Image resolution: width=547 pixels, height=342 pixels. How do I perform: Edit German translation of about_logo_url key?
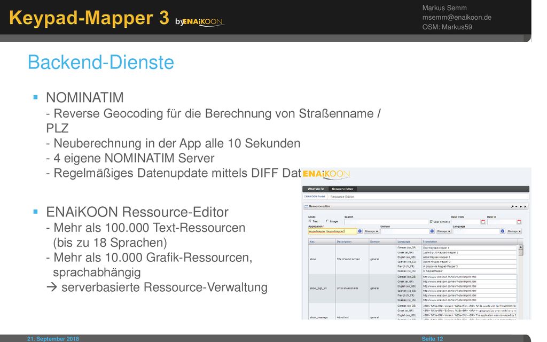pos(470,277)
